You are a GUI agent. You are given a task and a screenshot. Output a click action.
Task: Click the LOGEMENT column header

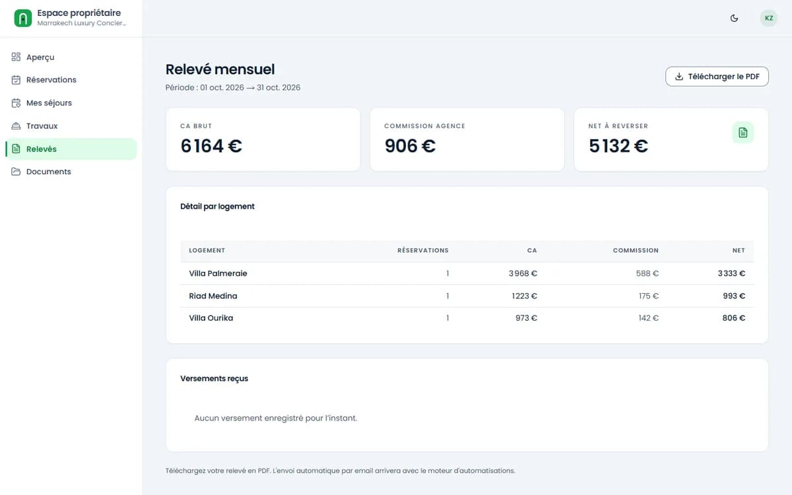[x=207, y=251]
